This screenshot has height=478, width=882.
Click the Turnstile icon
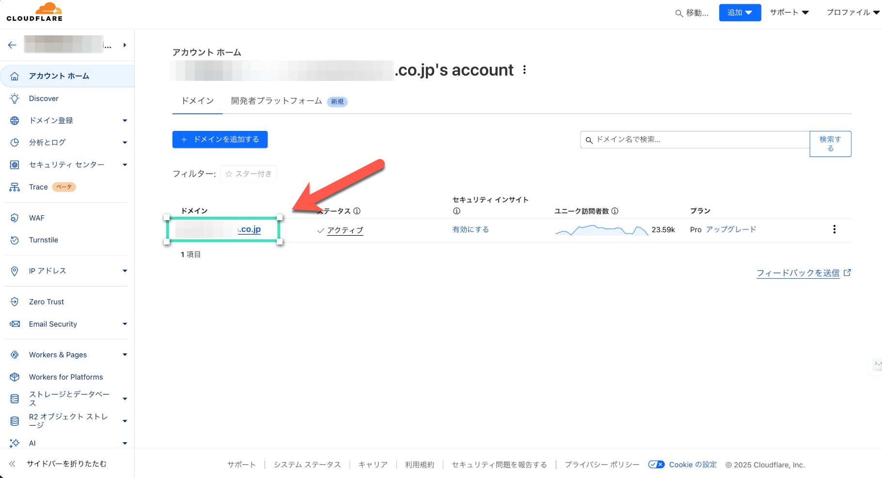15,240
